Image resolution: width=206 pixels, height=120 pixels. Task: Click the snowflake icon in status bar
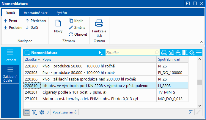point(42,112)
